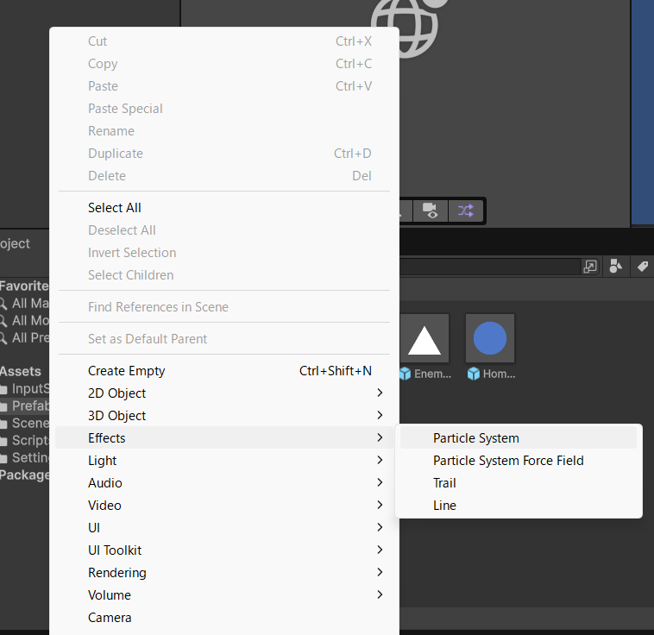The height and width of the screenshot is (635, 654).
Task: Add a Camera from the menu
Action: click(x=110, y=618)
